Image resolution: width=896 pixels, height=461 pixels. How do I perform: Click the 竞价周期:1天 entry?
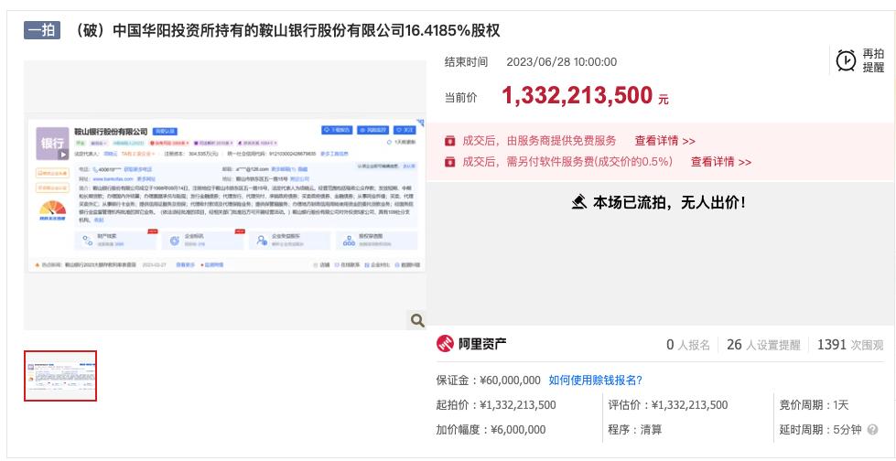click(815, 405)
